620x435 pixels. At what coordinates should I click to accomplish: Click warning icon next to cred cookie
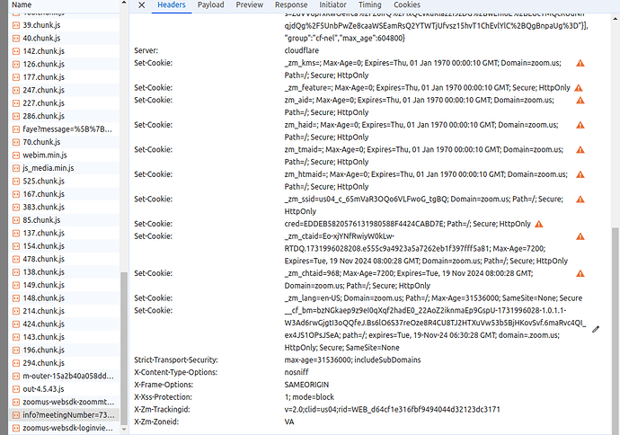(x=538, y=224)
